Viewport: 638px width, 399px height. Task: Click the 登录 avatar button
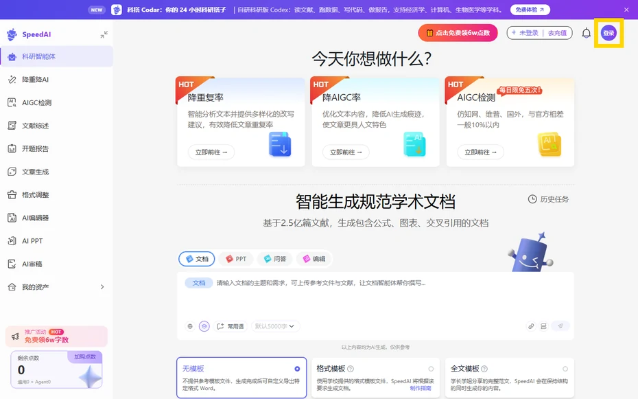[609, 33]
